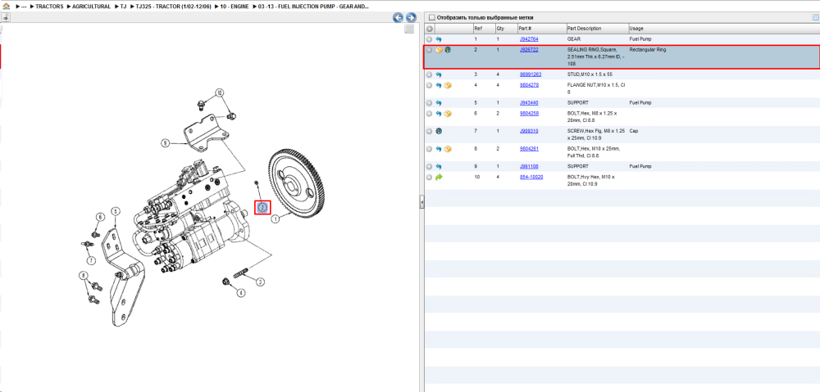This screenshot has height=392, width=820.
Task: Click the toolbar icon below the home icon
Action: [6, 18]
